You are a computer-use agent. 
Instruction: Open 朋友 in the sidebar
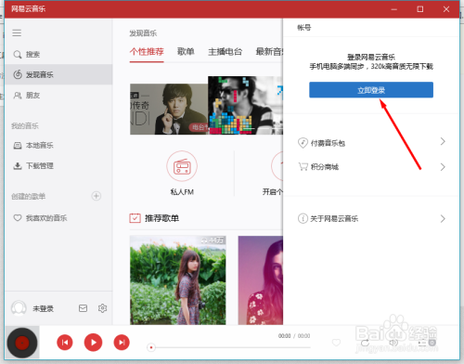pyautogui.click(x=58, y=96)
